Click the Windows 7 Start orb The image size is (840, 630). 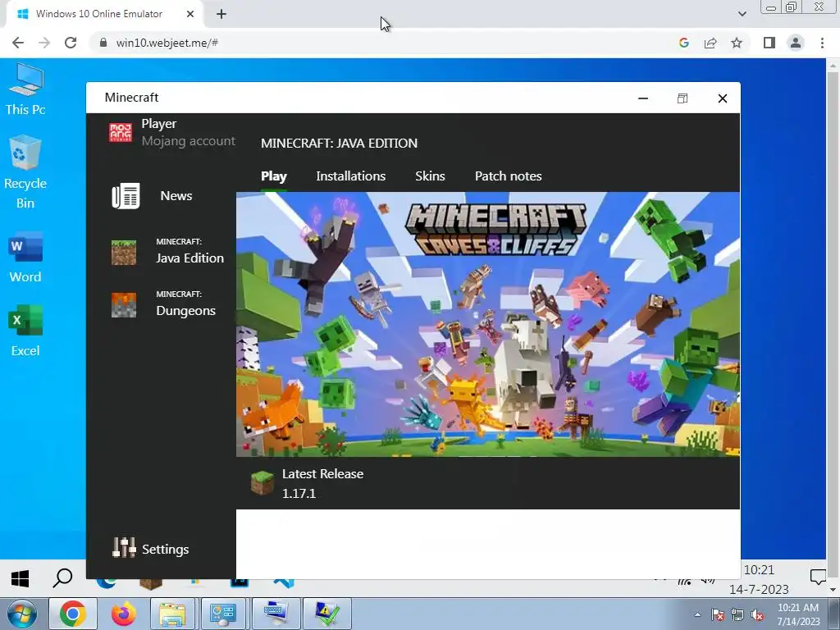[x=21, y=614]
